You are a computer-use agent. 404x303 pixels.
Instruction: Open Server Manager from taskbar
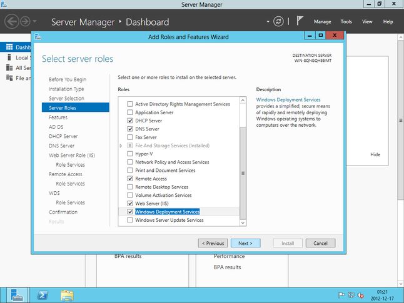point(17,295)
